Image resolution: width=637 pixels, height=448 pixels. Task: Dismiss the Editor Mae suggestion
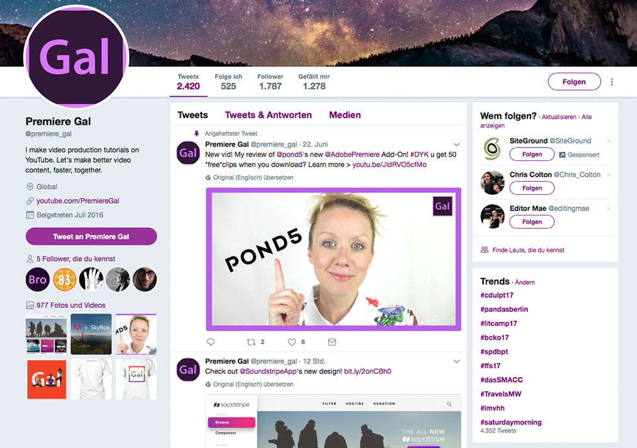(608, 208)
